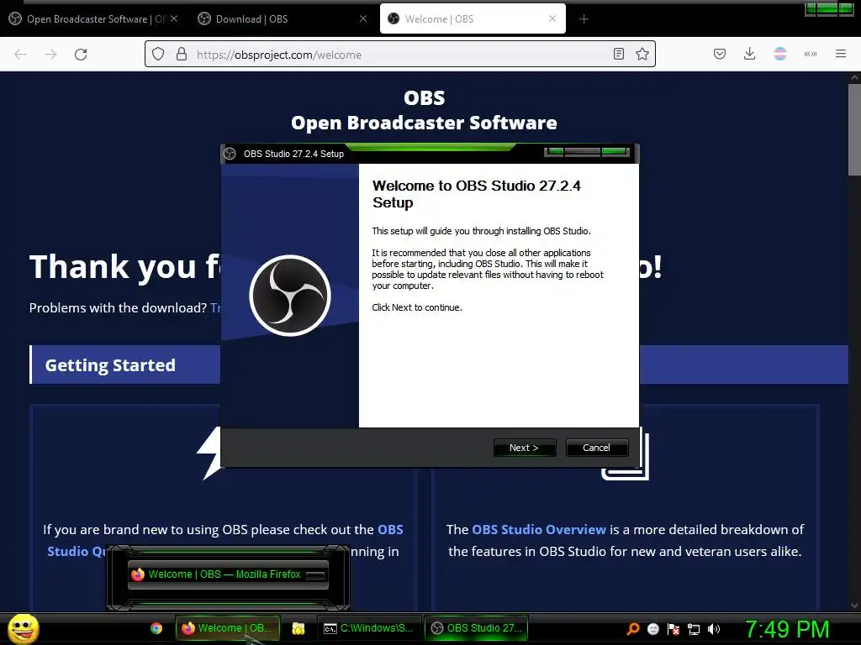
Task: Open the striped flag extension icon
Action: pos(780,54)
